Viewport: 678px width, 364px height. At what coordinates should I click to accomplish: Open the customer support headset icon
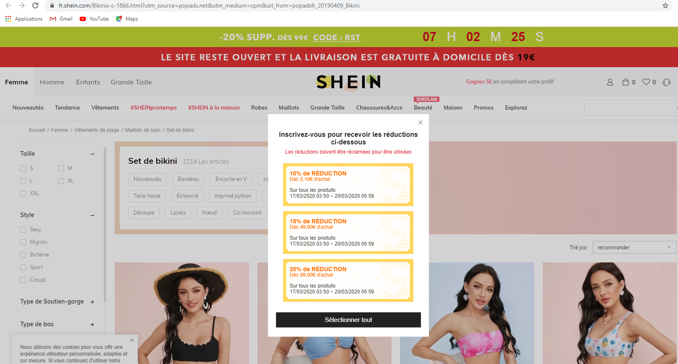point(666,82)
